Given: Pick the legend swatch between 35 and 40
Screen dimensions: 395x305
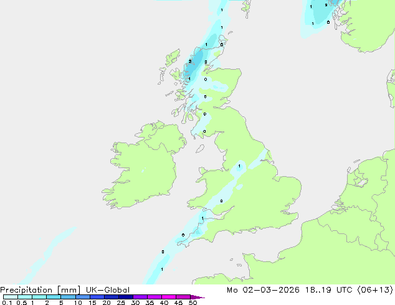Looking at the screenshot, I should [155, 297].
